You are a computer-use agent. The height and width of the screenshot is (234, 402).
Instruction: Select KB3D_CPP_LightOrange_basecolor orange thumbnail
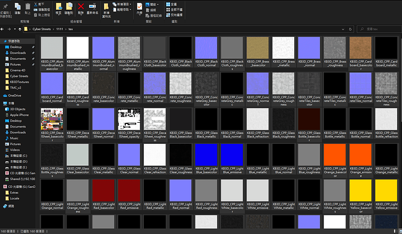(335, 155)
